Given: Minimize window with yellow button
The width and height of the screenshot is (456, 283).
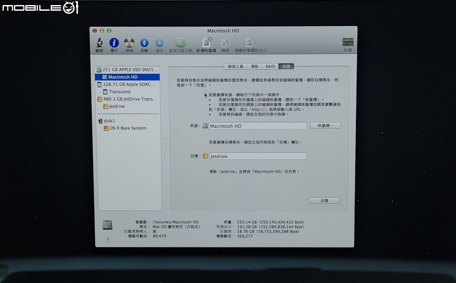Looking at the screenshot, I should coord(102,30).
